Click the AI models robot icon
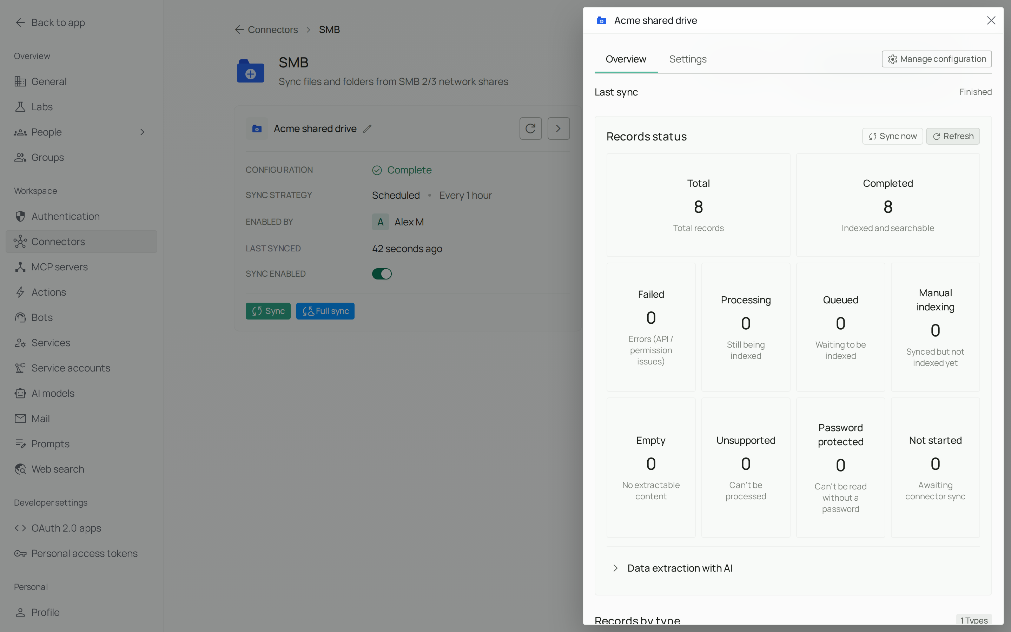This screenshot has width=1011, height=632. click(20, 393)
